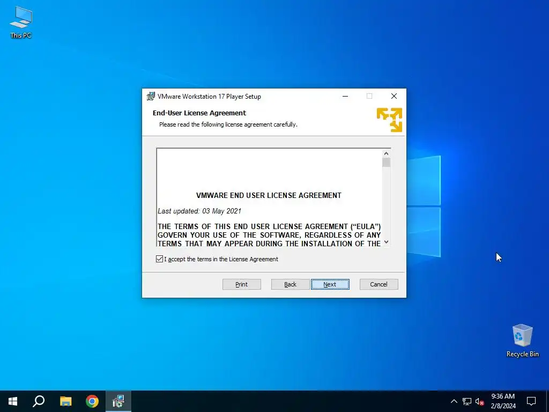Viewport: 549px width, 412px height.
Task: Launch Google Chrome from the taskbar
Action: (x=92, y=401)
